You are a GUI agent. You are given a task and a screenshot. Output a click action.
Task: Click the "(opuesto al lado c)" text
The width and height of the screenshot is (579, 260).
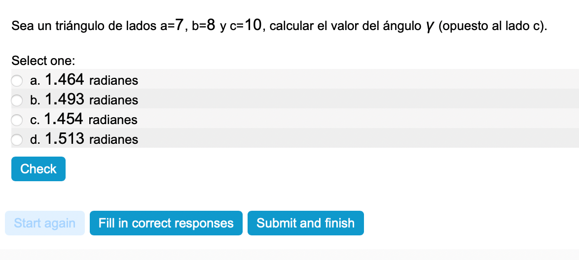(492, 26)
